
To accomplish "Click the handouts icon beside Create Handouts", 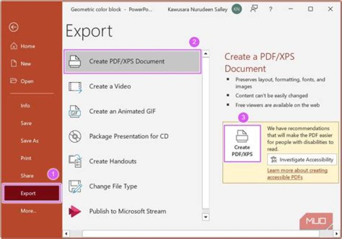I will (75, 161).
